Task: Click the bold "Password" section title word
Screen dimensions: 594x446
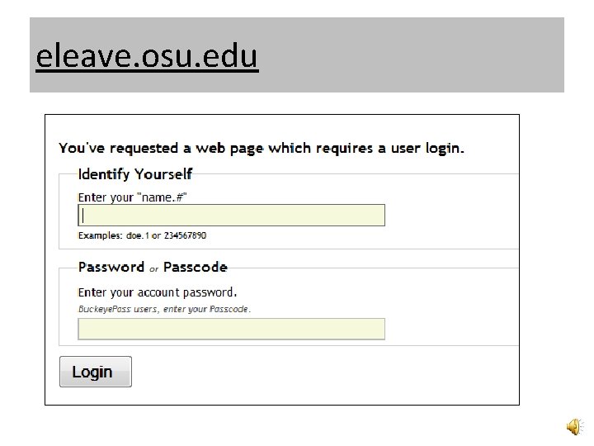Action: [111, 267]
